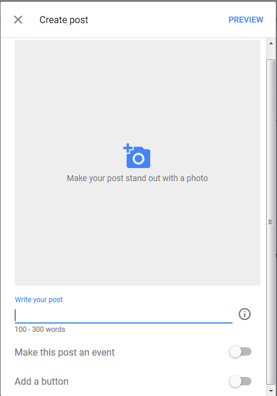Click the grip lines on scrollbar thumb
The image size is (277, 396).
click(x=270, y=222)
